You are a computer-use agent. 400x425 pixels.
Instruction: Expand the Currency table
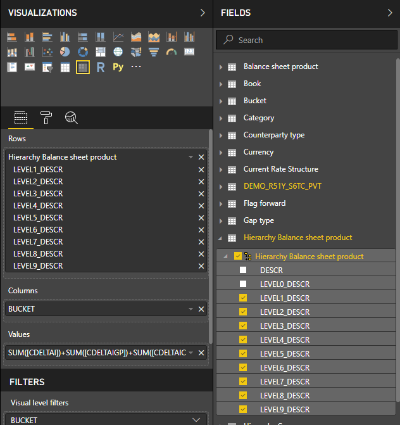click(221, 152)
